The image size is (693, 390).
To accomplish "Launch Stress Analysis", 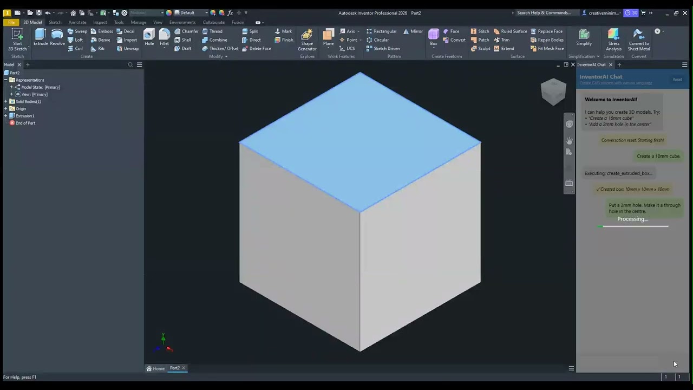I will pos(613,40).
